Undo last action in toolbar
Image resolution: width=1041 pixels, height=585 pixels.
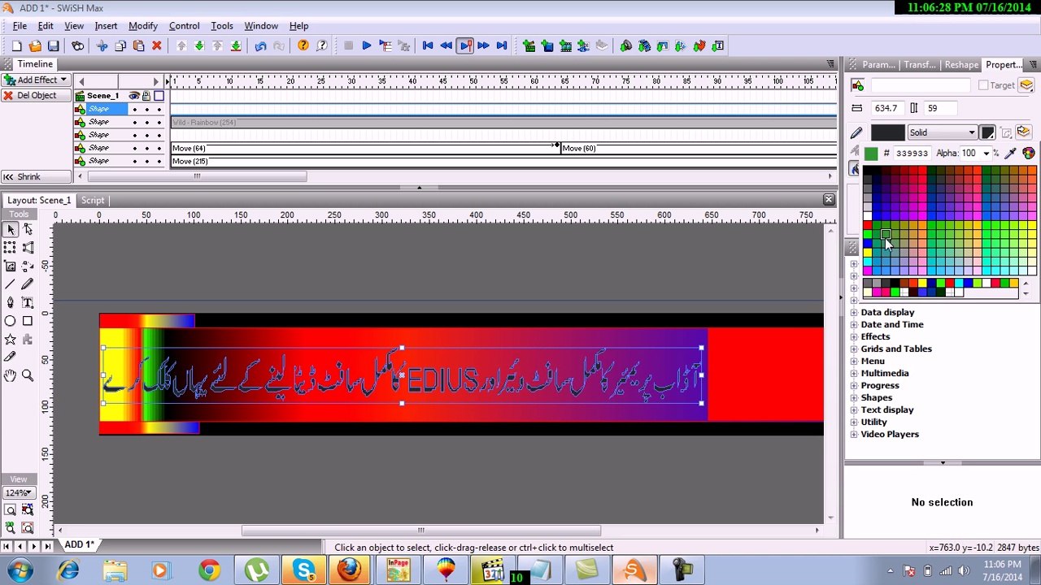(260, 46)
